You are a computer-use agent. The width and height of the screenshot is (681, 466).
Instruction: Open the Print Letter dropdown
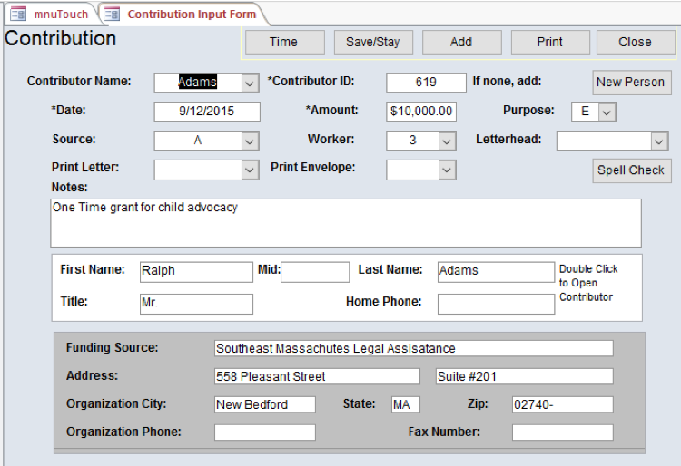[251, 170]
